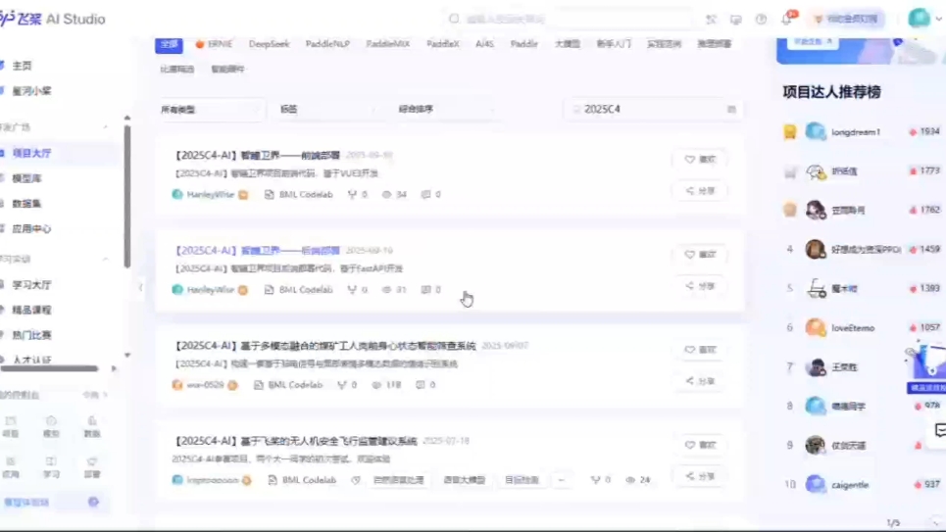Click the sidebar vertical scrollbar
The width and height of the screenshot is (946, 532).
[127, 196]
